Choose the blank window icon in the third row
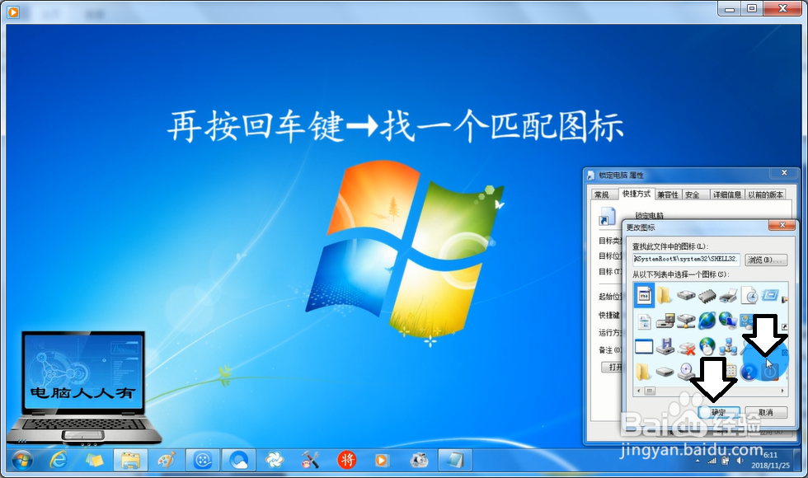 [644, 347]
